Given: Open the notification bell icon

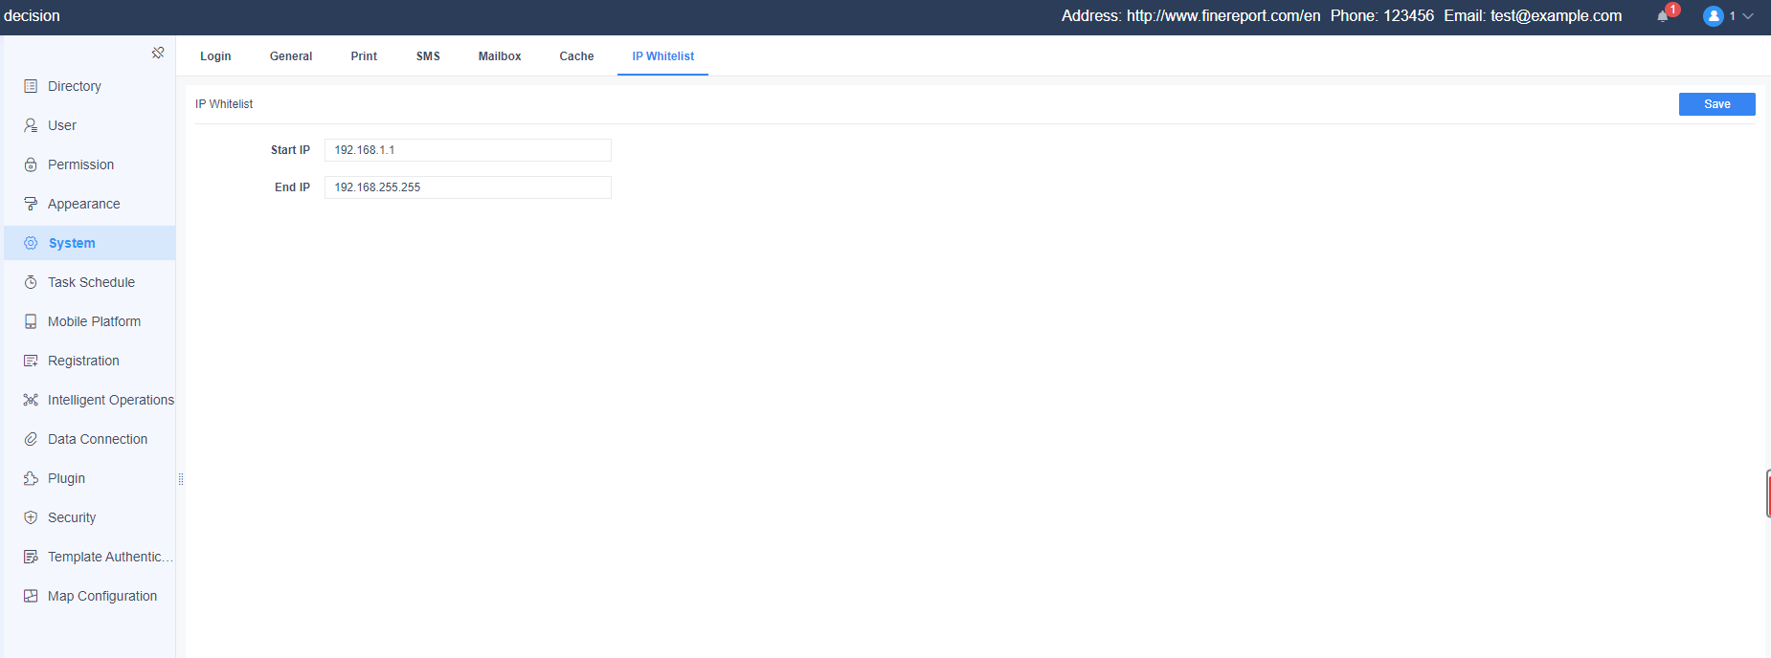Looking at the screenshot, I should tap(1663, 16).
